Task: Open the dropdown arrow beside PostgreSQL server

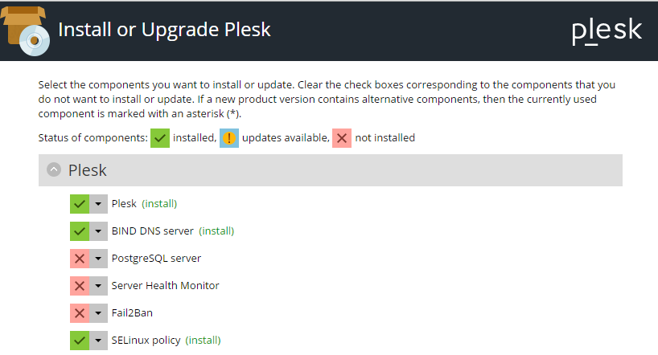Action: (98, 259)
